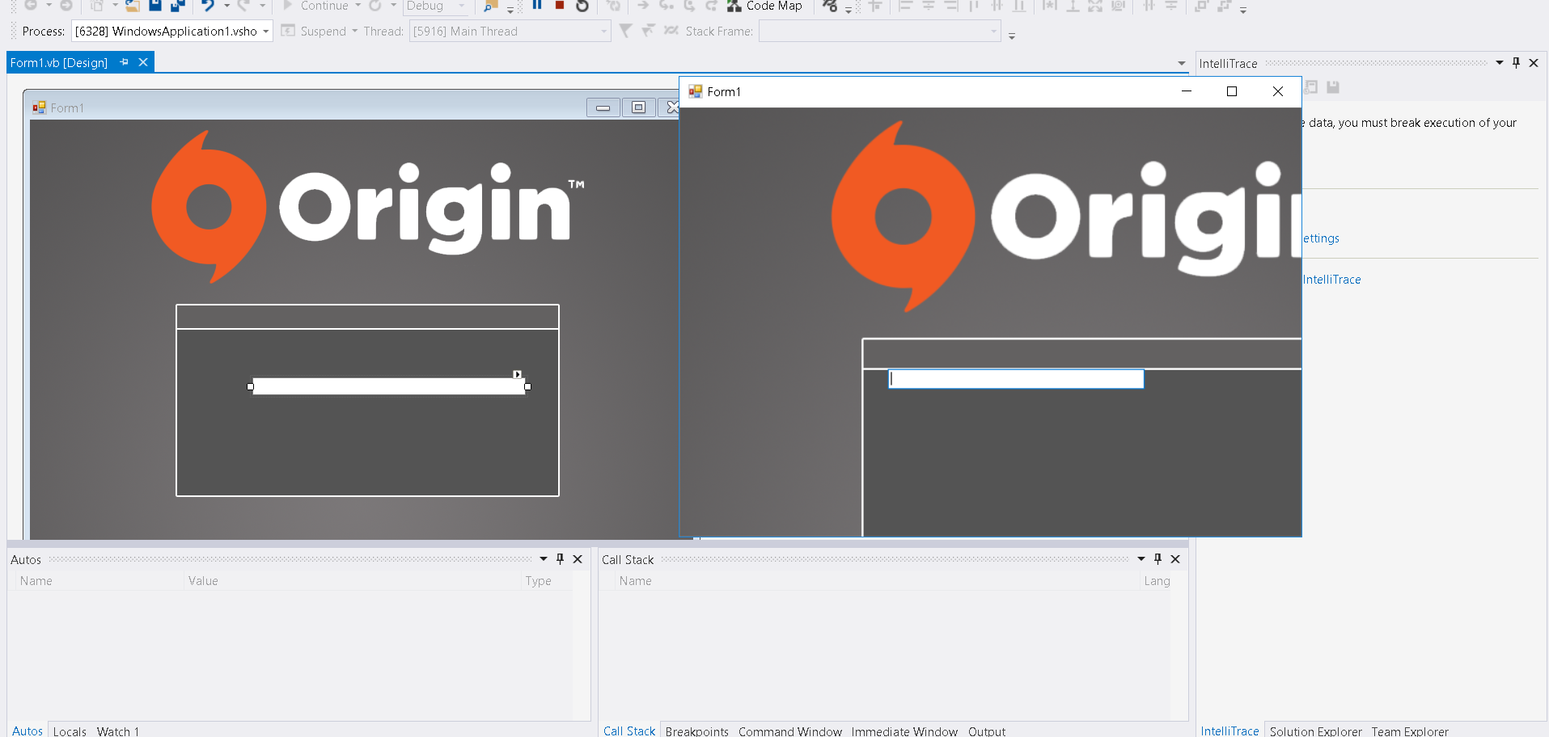The image size is (1549, 737).
Task: Open the Stack Frame dropdown
Action: pos(994,32)
